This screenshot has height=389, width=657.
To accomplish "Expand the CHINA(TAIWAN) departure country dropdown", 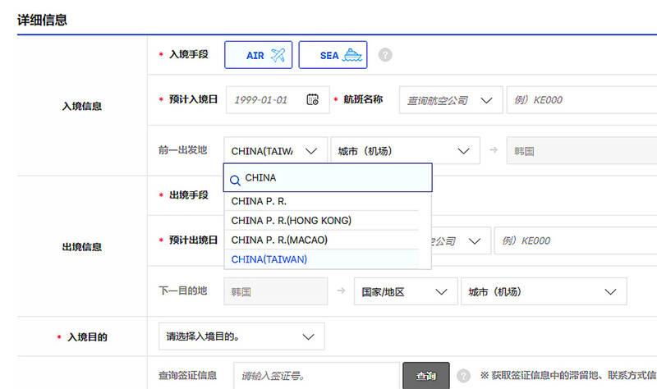I will tap(275, 151).
